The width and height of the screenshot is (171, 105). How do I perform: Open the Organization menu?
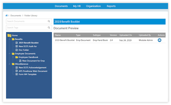pyautogui.click(x=93, y=6)
